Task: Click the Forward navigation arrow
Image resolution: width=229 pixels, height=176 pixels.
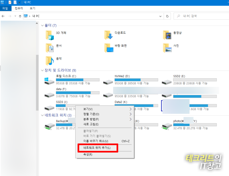Action: pyautogui.click(x=10, y=16)
